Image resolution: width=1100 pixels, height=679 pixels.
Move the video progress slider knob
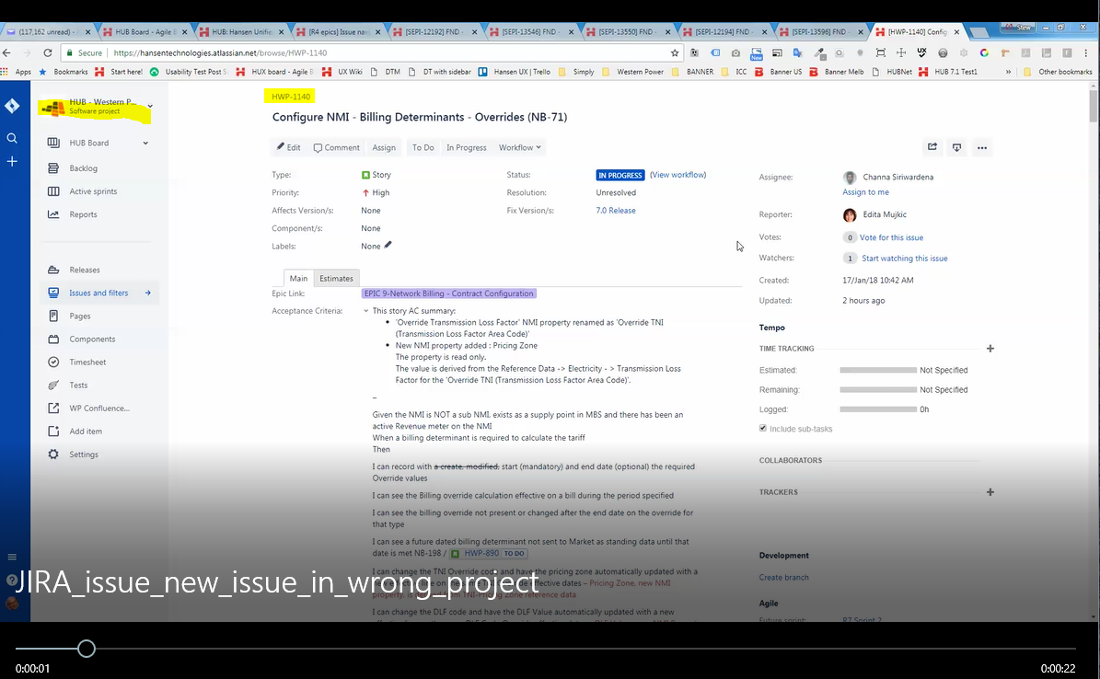87,649
